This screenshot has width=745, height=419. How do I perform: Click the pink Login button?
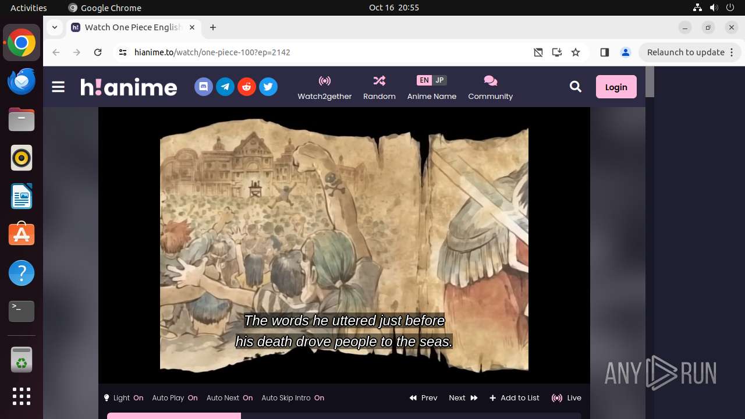pos(616,87)
